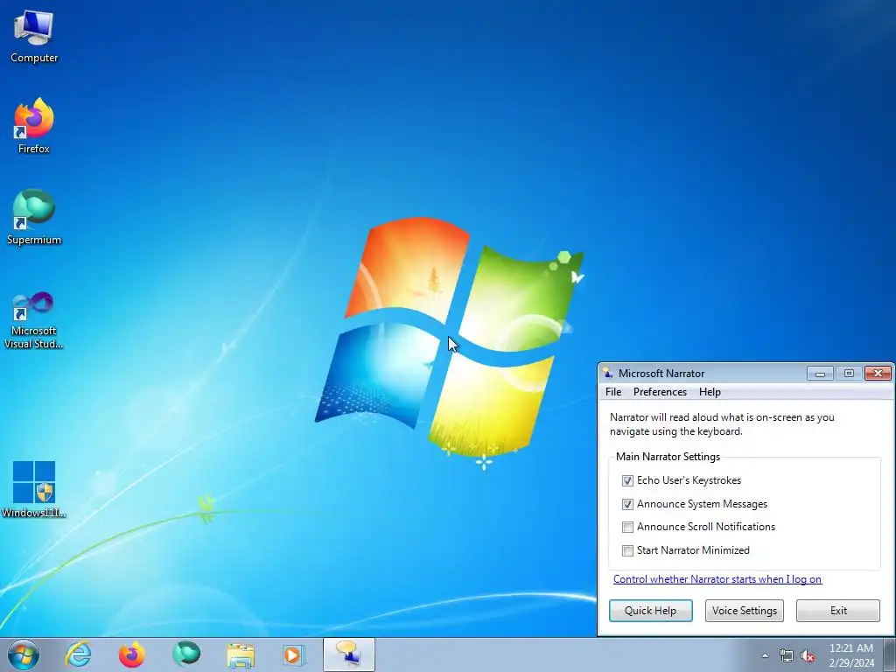Open the Windows Start menu orb

24,654
